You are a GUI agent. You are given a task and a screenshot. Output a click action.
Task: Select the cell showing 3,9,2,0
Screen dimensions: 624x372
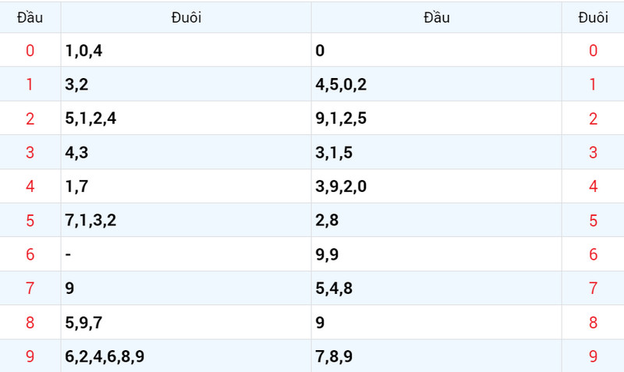(437, 186)
